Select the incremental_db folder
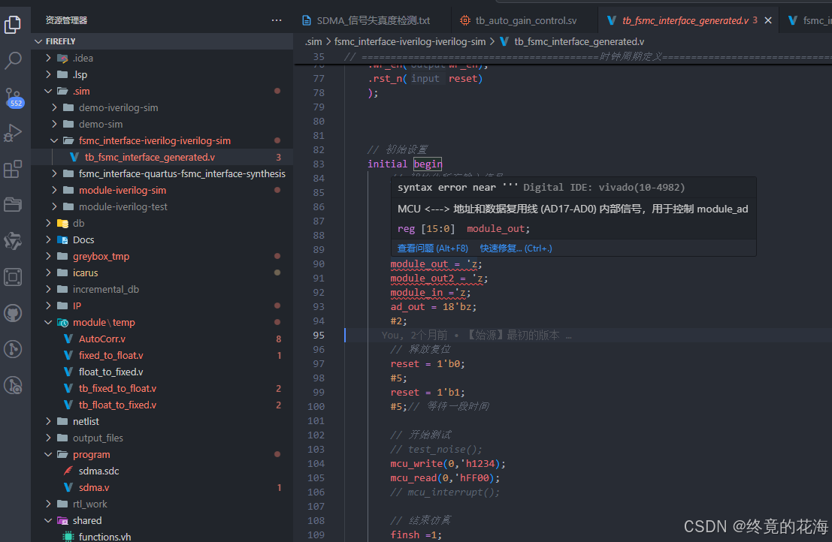 tap(162, 289)
